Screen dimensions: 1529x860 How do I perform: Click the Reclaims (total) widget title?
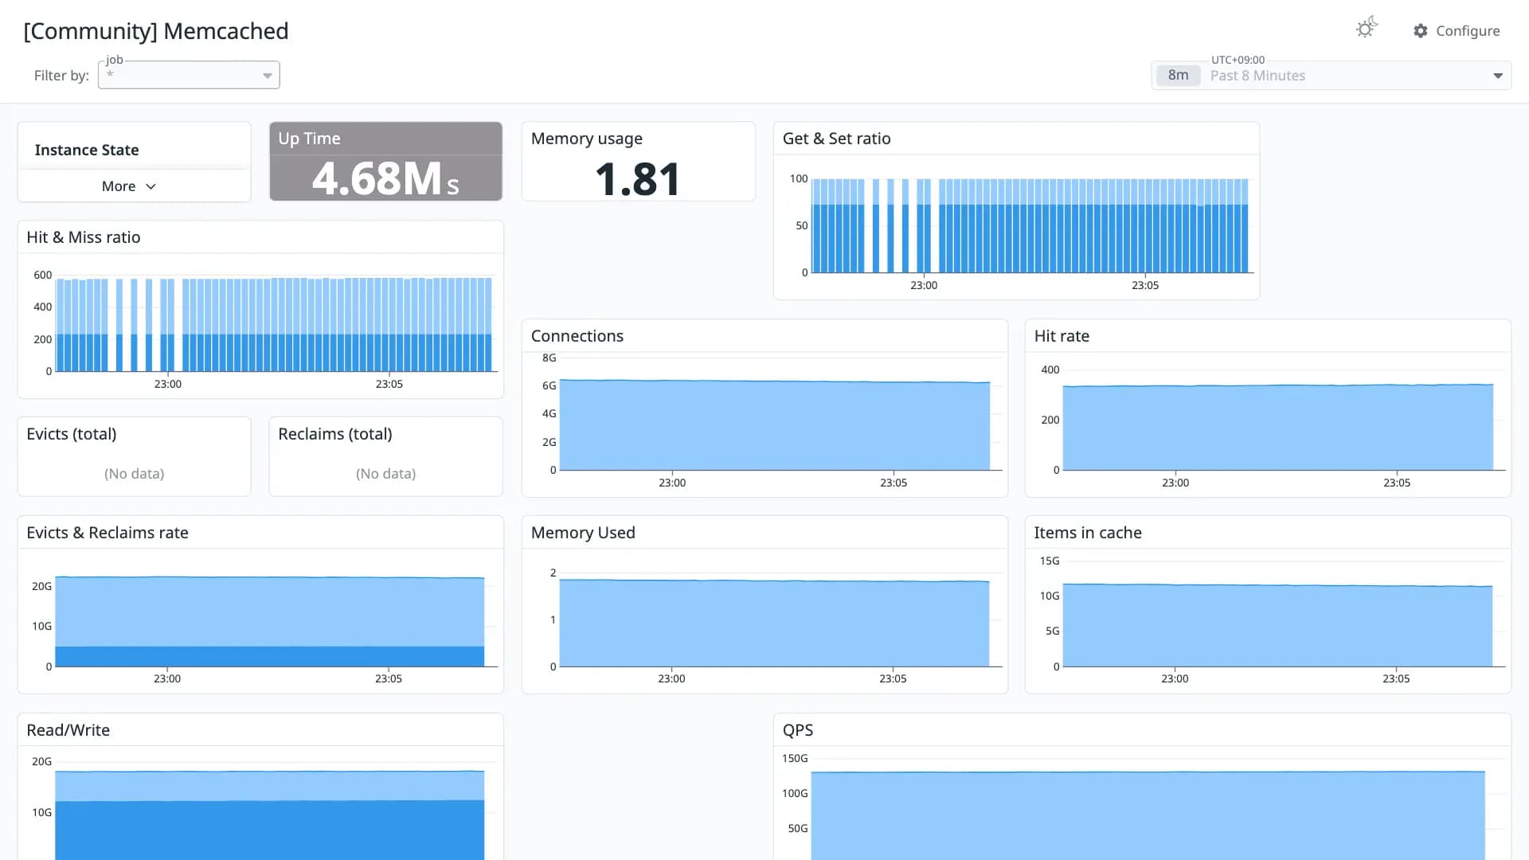click(x=335, y=434)
